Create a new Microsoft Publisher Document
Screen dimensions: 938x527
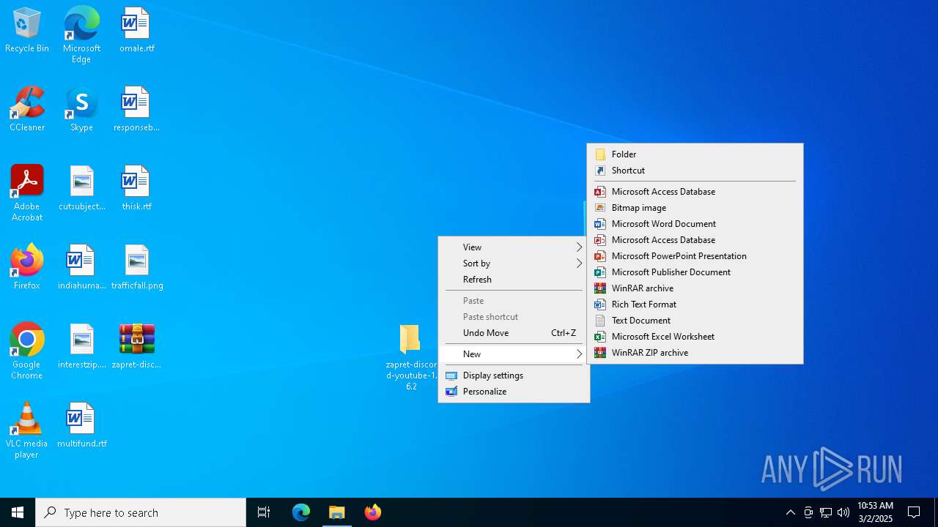(x=695, y=272)
